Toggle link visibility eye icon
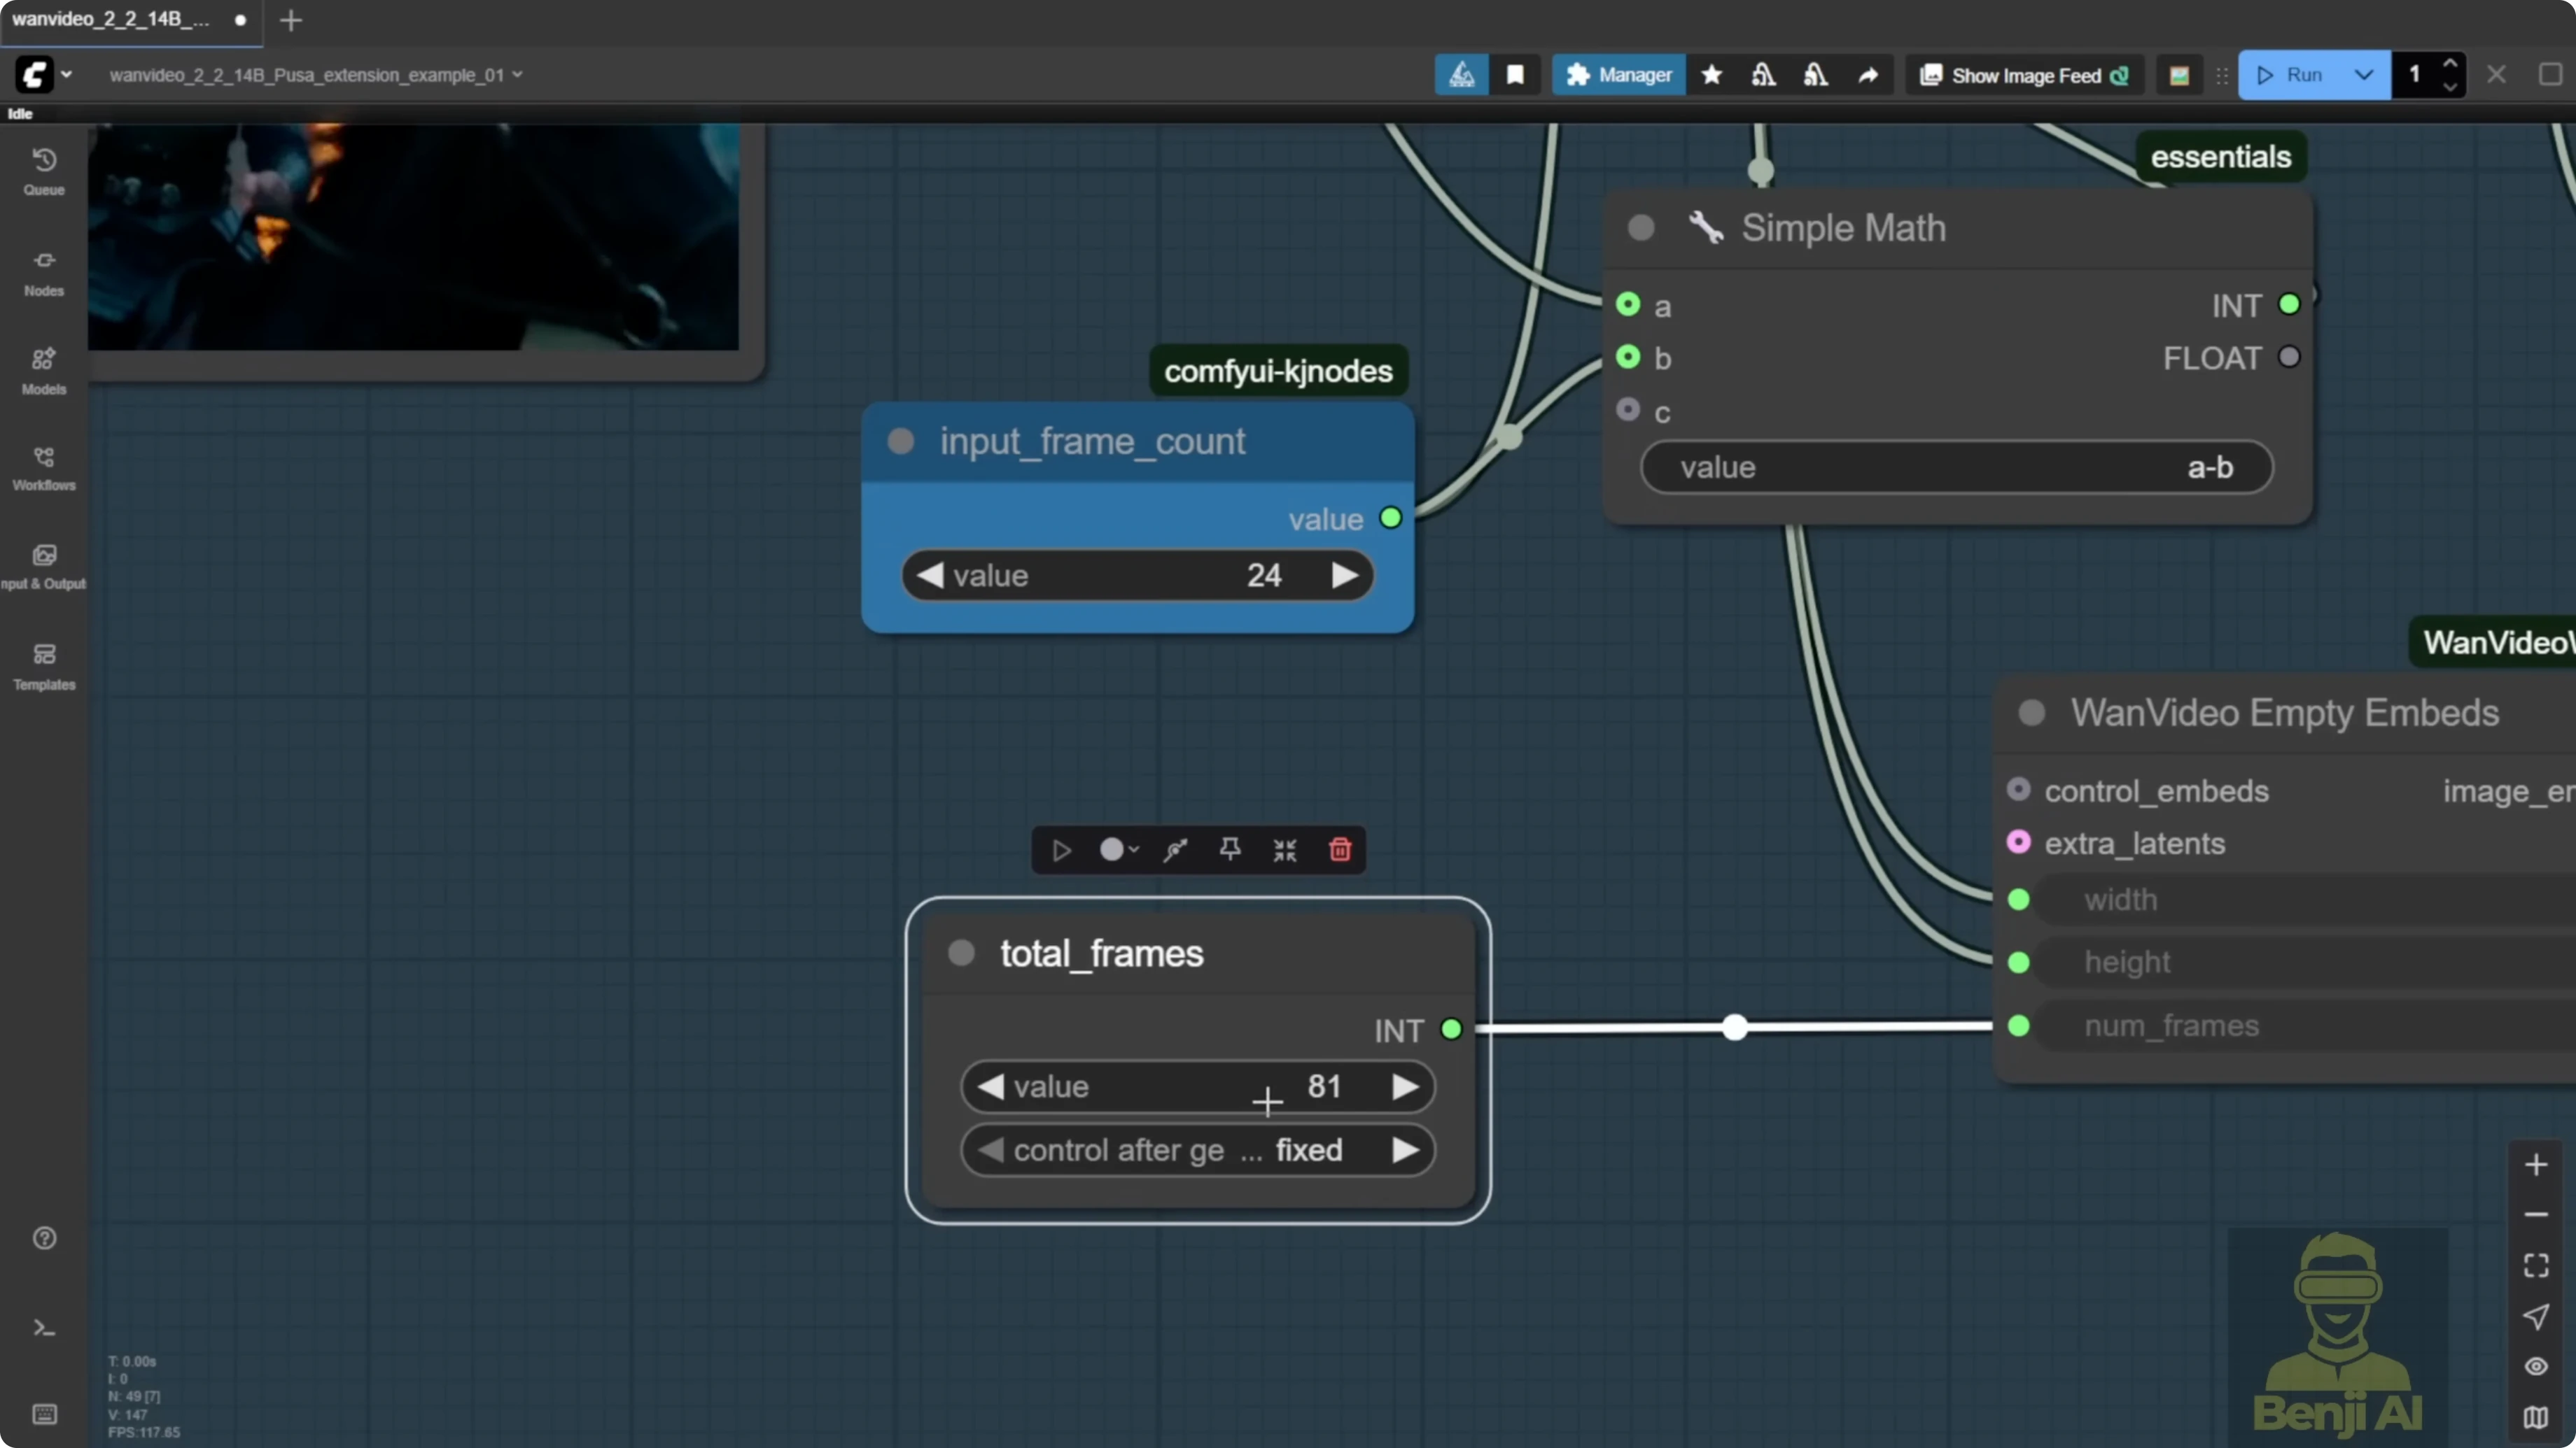 coord(2536,1366)
